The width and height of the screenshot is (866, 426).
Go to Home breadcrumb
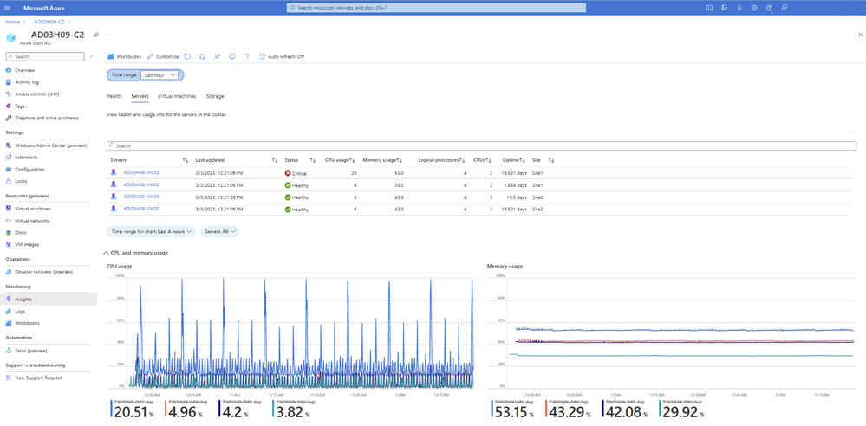pos(12,22)
